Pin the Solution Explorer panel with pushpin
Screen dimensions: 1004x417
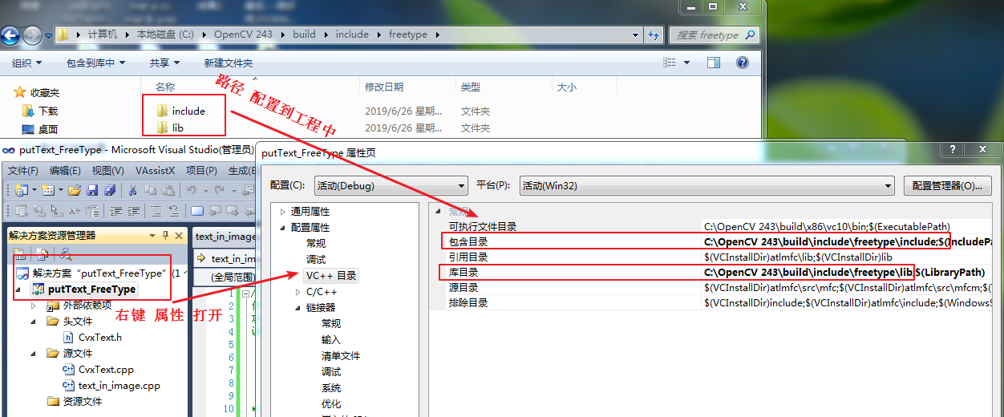[x=166, y=235]
